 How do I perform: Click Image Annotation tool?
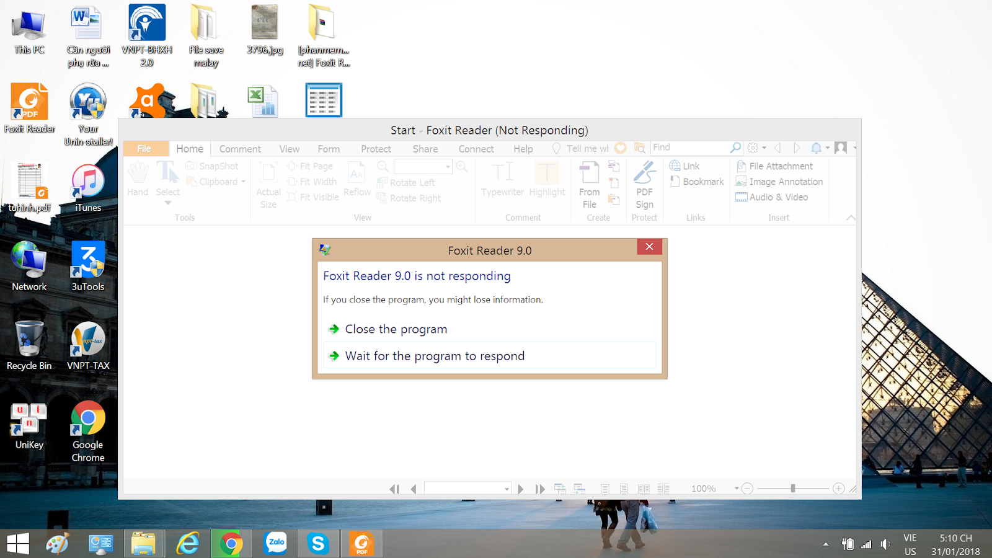pyautogui.click(x=779, y=182)
